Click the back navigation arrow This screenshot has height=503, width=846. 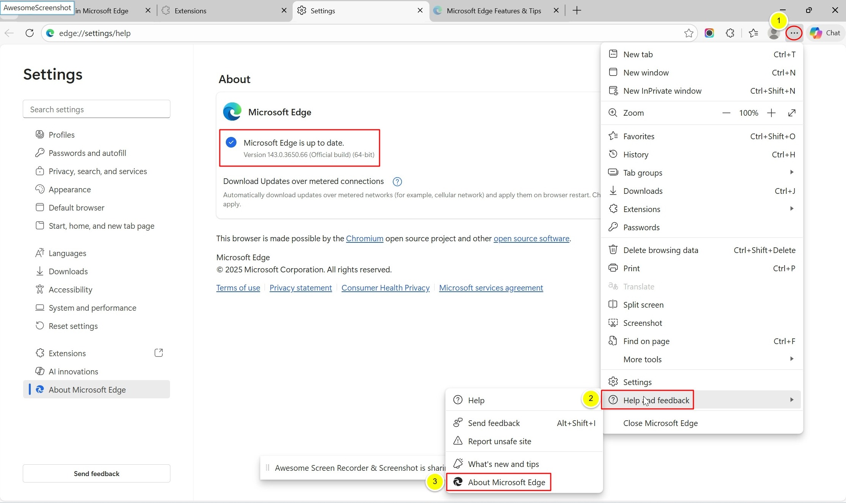click(x=9, y=33)
